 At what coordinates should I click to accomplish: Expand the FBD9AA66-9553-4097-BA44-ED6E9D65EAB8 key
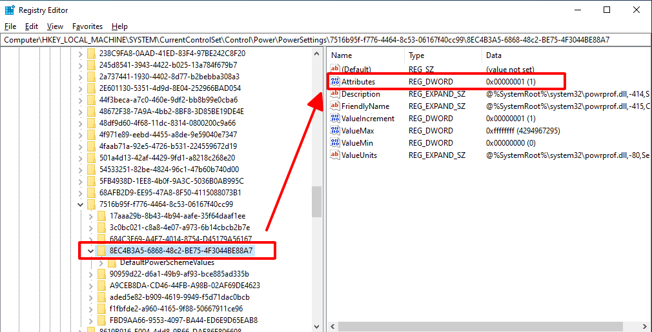91,320
